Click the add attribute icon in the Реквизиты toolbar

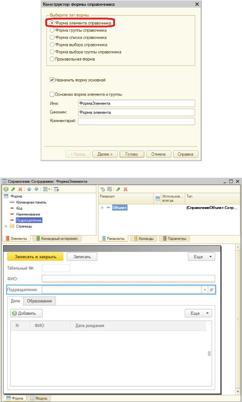click(x=103, y=189)
